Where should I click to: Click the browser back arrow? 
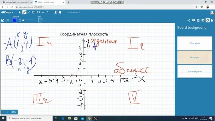(x=3, y=7)
